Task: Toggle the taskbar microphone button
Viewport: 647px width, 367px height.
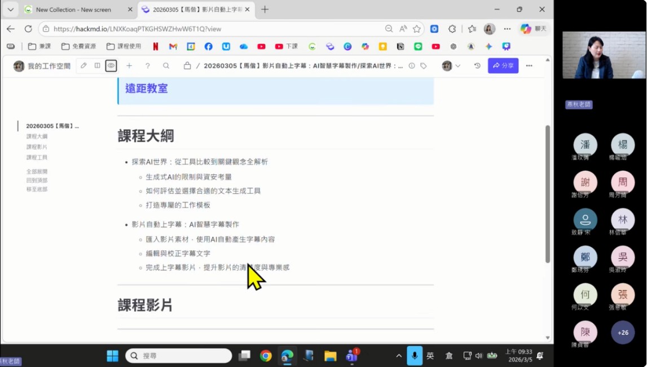Action: pos(415,356)
